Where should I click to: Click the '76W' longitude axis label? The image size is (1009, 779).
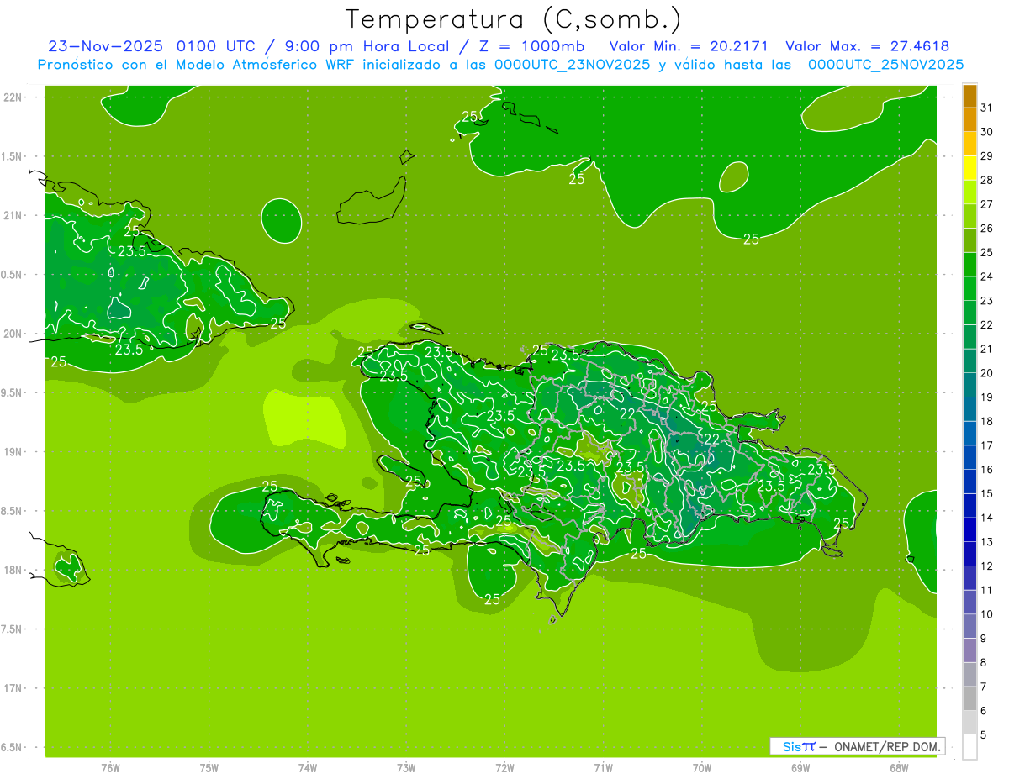[110, 768]
